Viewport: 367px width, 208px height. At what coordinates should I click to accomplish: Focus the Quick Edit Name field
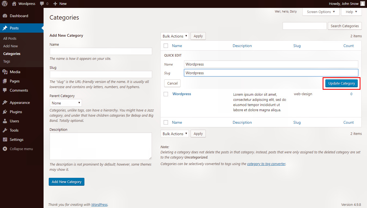(x=271, y=64)
